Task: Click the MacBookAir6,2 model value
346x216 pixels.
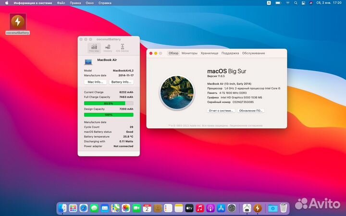Action: click(123, 71)
